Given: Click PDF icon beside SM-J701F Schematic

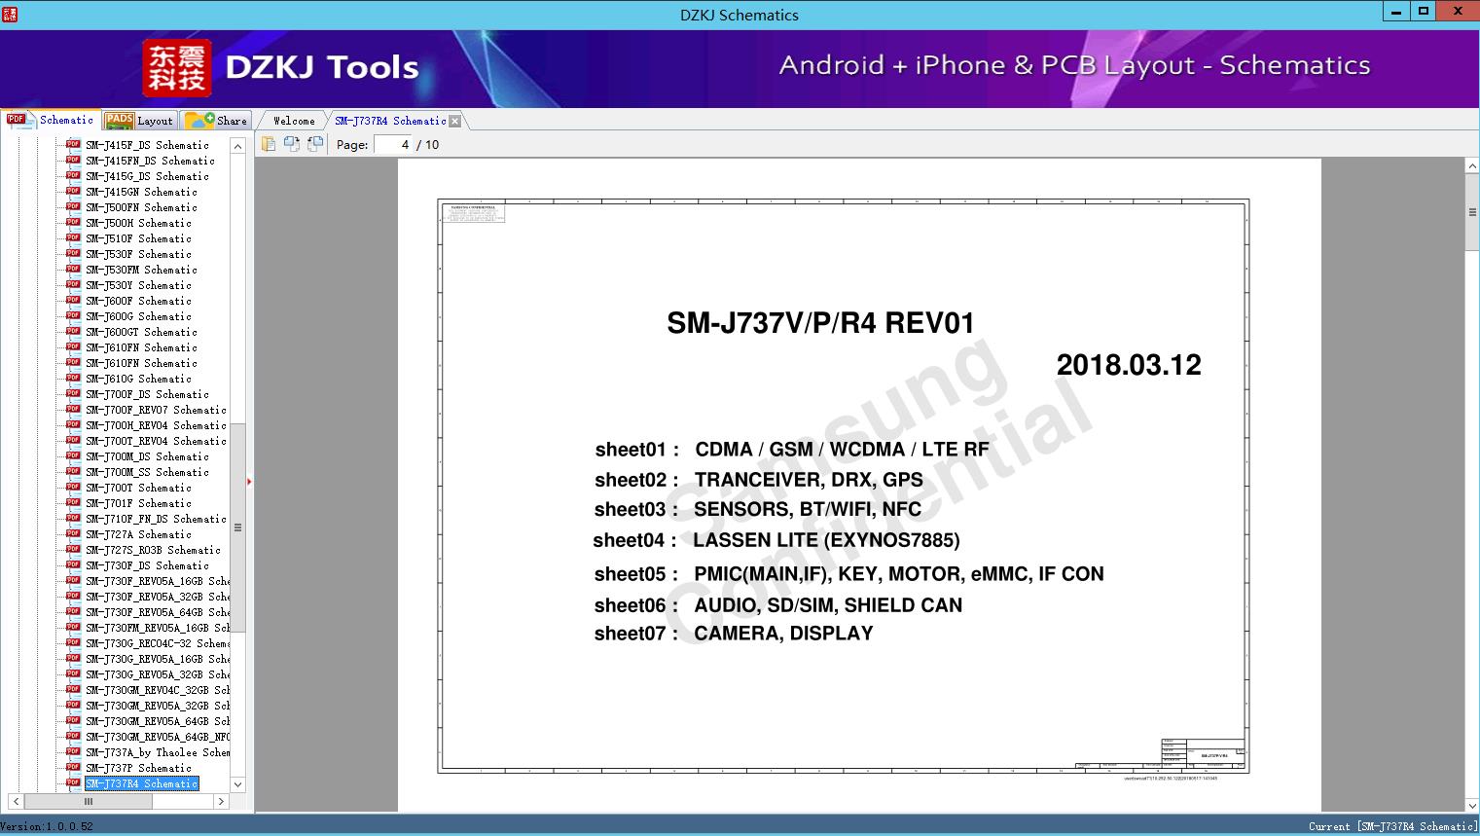Looking at the screenshot, I should pyautogui.click(x=73, y=502).
